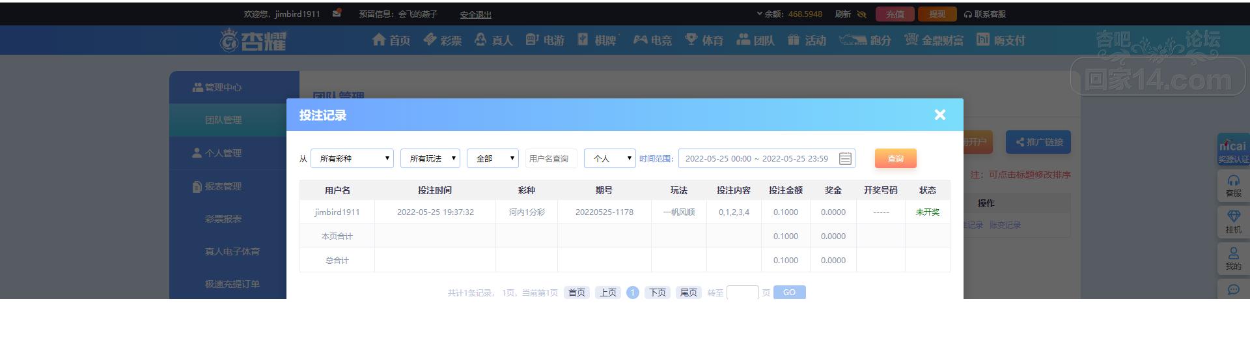The height and width of the screenshot is (357, 1250).
Task: Open the 彩票 lottery nav item
Action: [x=443, y=40]
